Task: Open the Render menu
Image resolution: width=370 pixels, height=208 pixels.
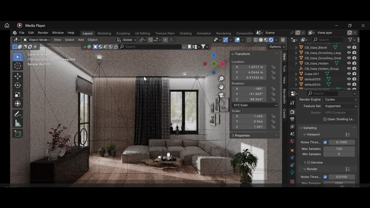Action: [x=43, y=33]
